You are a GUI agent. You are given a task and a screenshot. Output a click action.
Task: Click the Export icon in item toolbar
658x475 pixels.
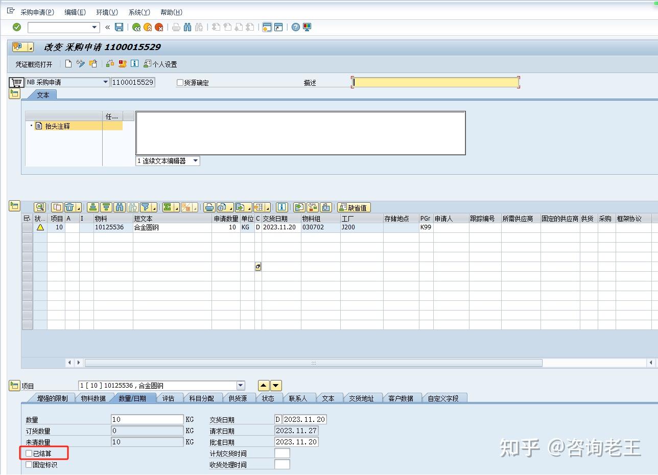(240, 207)
